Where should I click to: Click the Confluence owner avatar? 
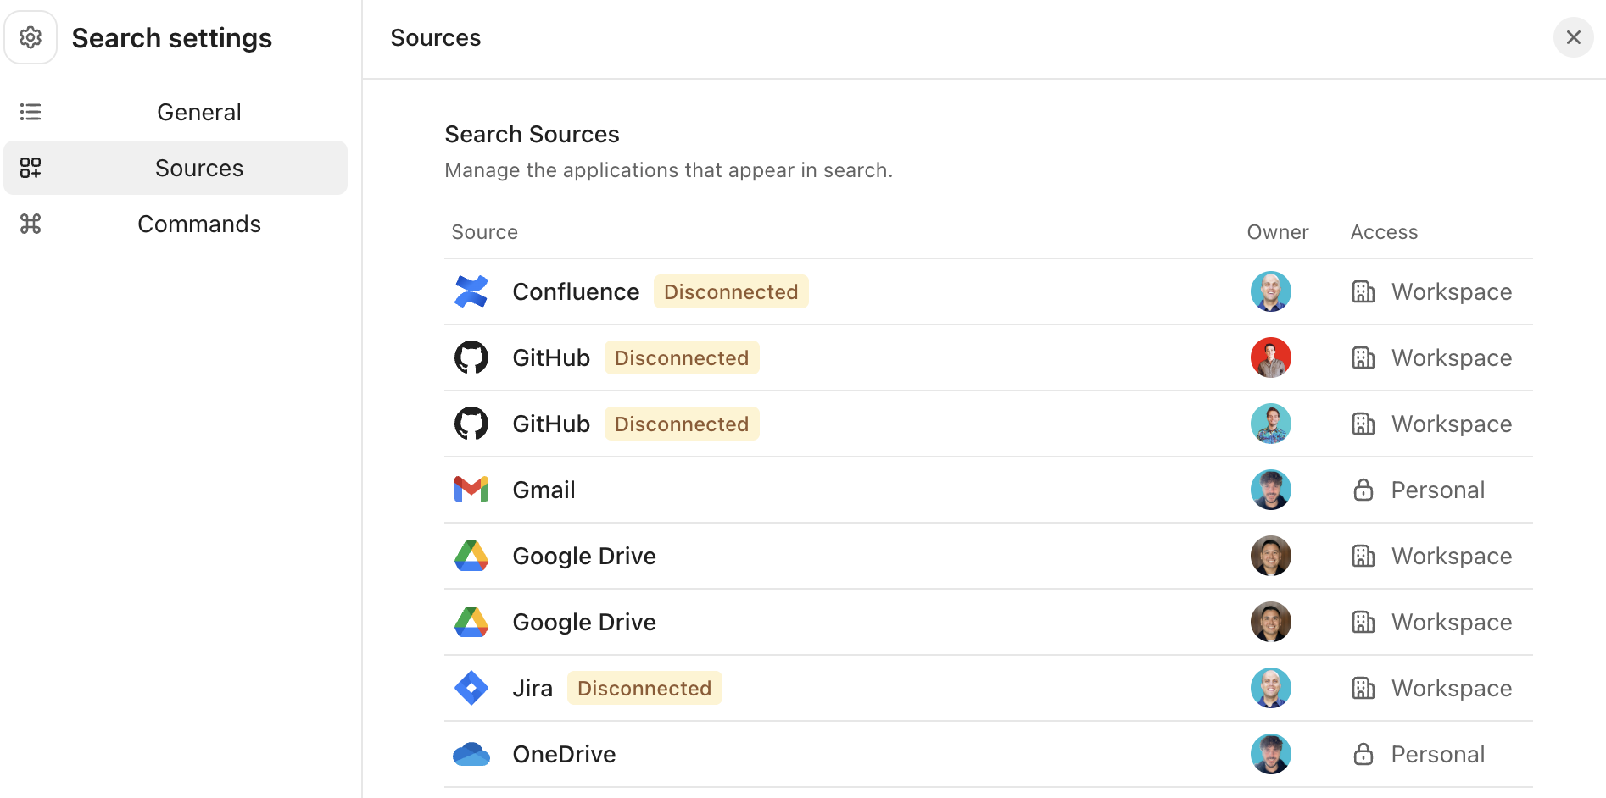click(x=1271, y=291)
